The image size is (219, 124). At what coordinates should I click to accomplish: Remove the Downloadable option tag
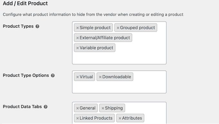click(100, 77)
